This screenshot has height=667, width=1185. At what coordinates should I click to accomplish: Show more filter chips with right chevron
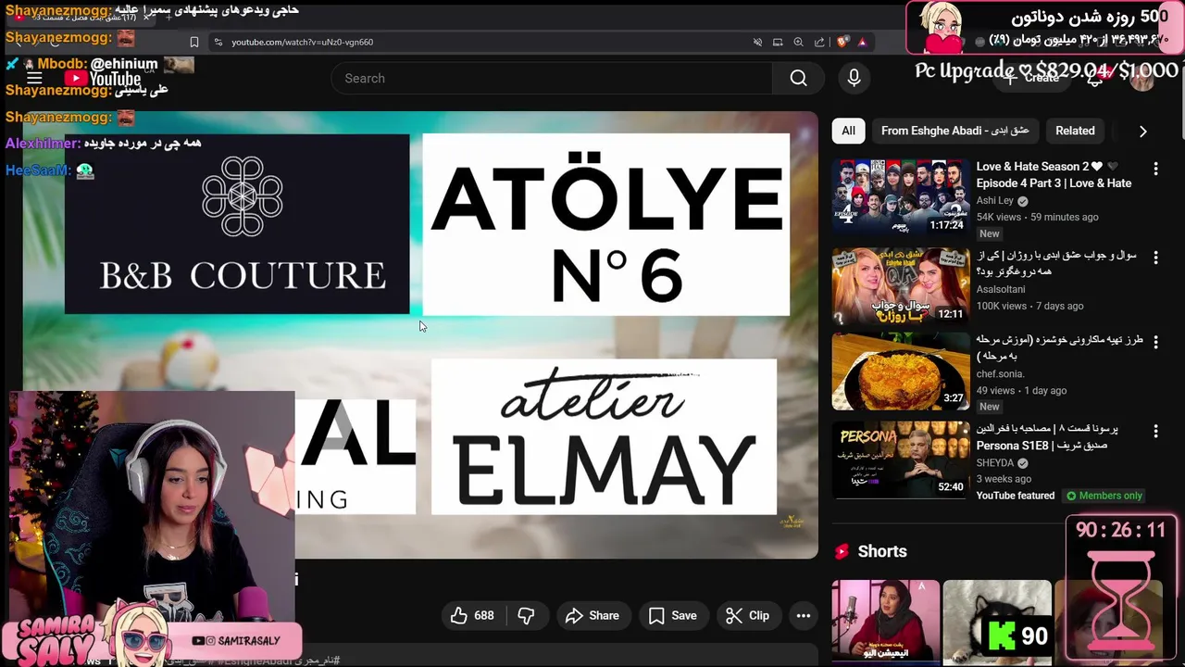click(1142, 132)
